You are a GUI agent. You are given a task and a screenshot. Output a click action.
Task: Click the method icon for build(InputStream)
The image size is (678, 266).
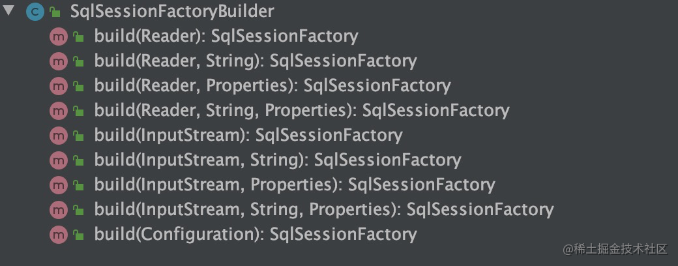[59, 136]
